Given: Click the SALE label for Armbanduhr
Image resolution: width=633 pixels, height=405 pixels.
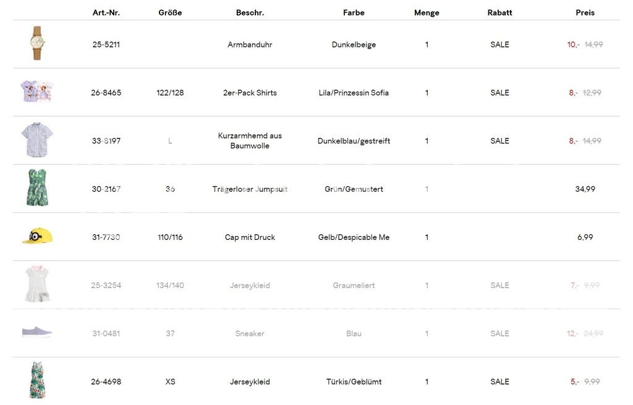Looking at the screenshot, I should [499, 45].
